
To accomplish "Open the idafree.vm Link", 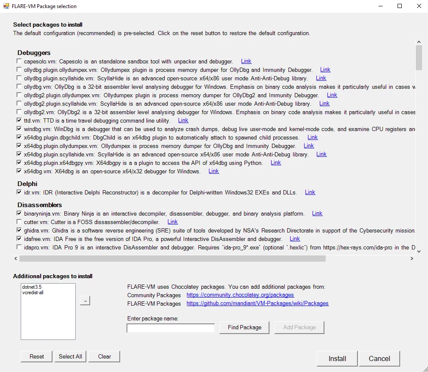I will point(295,238).
